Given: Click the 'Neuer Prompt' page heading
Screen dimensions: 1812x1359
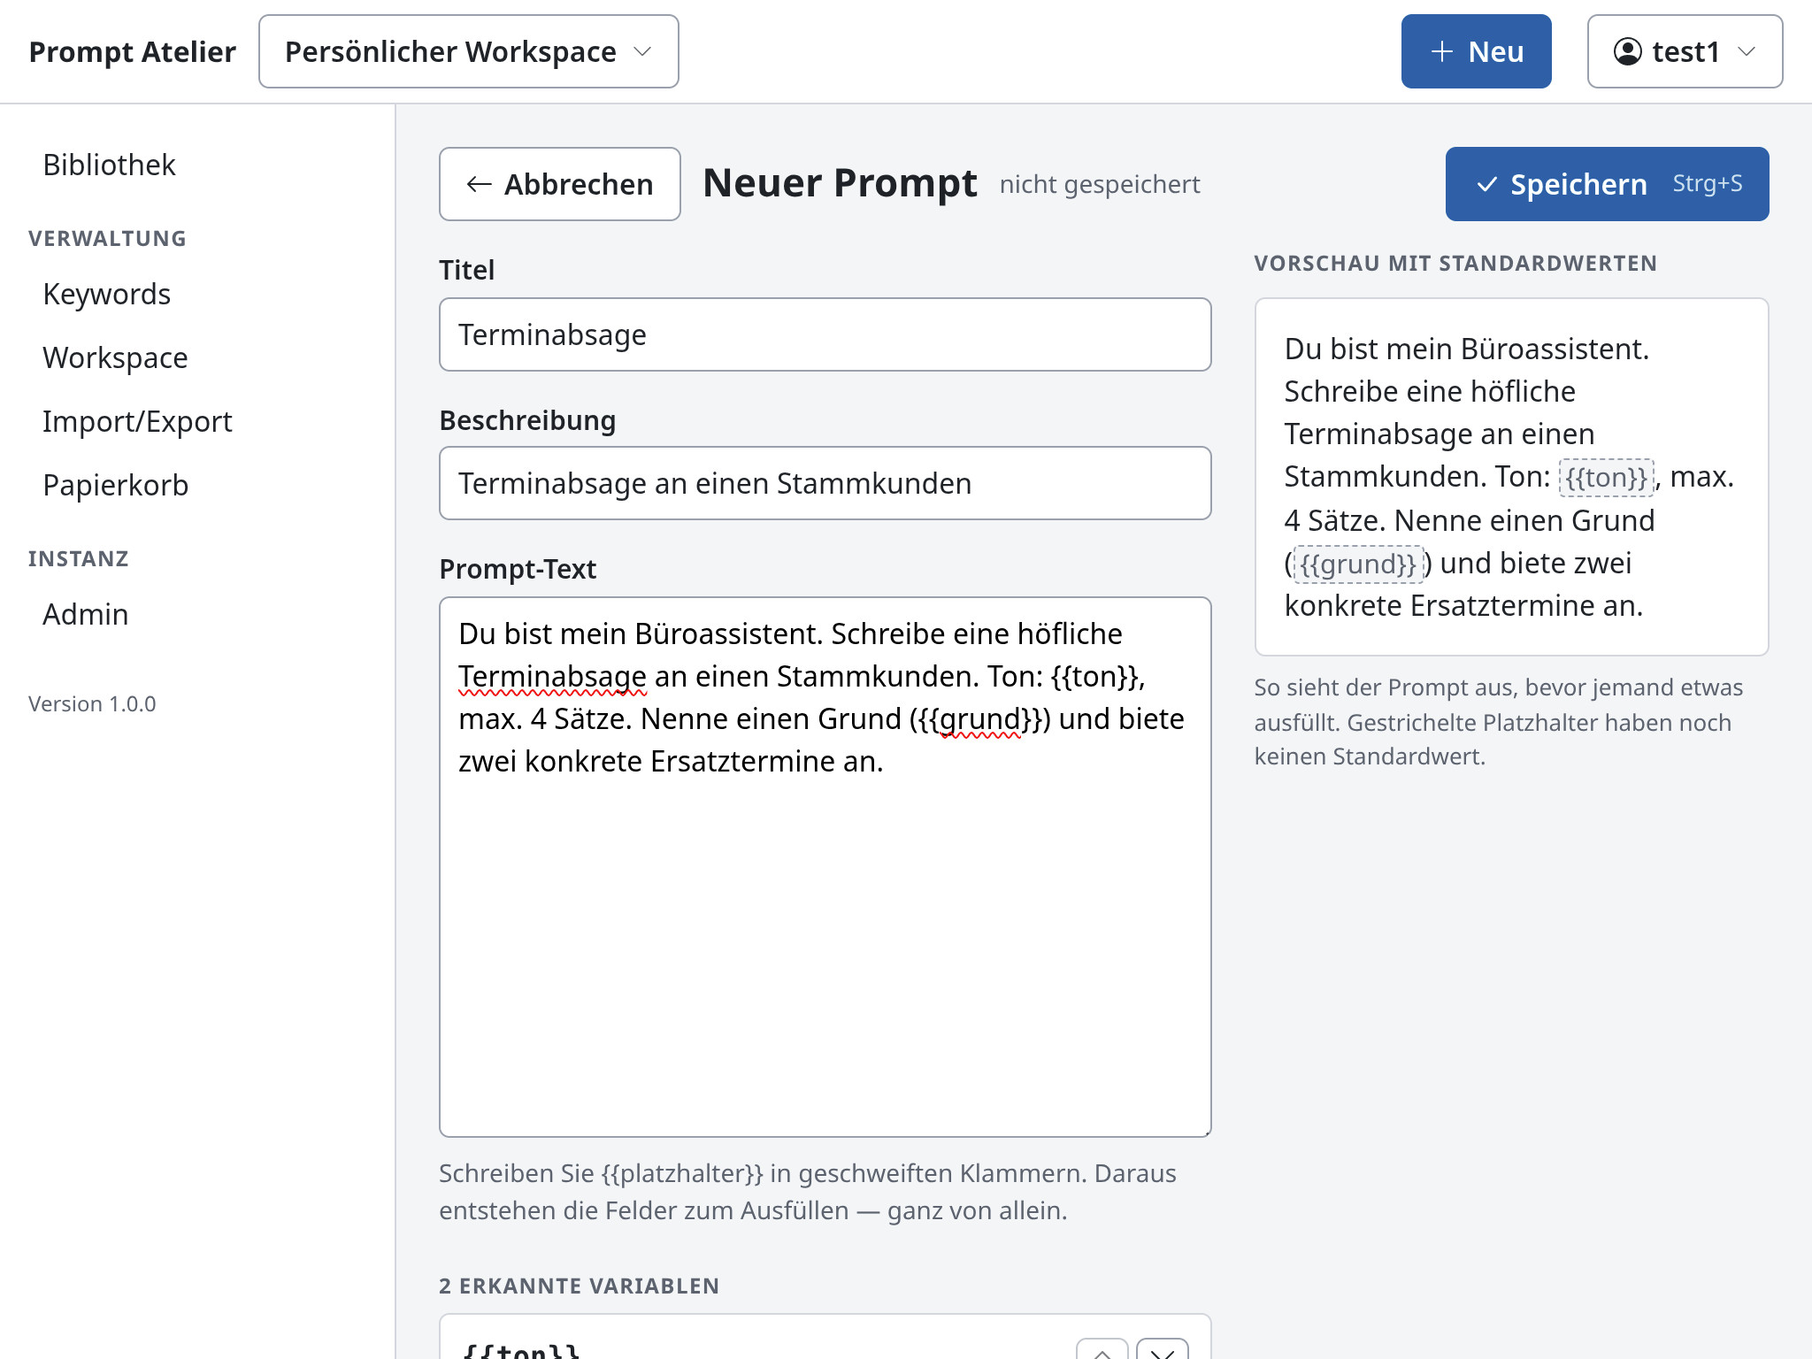Looking at the screenshot, I should coord(840,183).
